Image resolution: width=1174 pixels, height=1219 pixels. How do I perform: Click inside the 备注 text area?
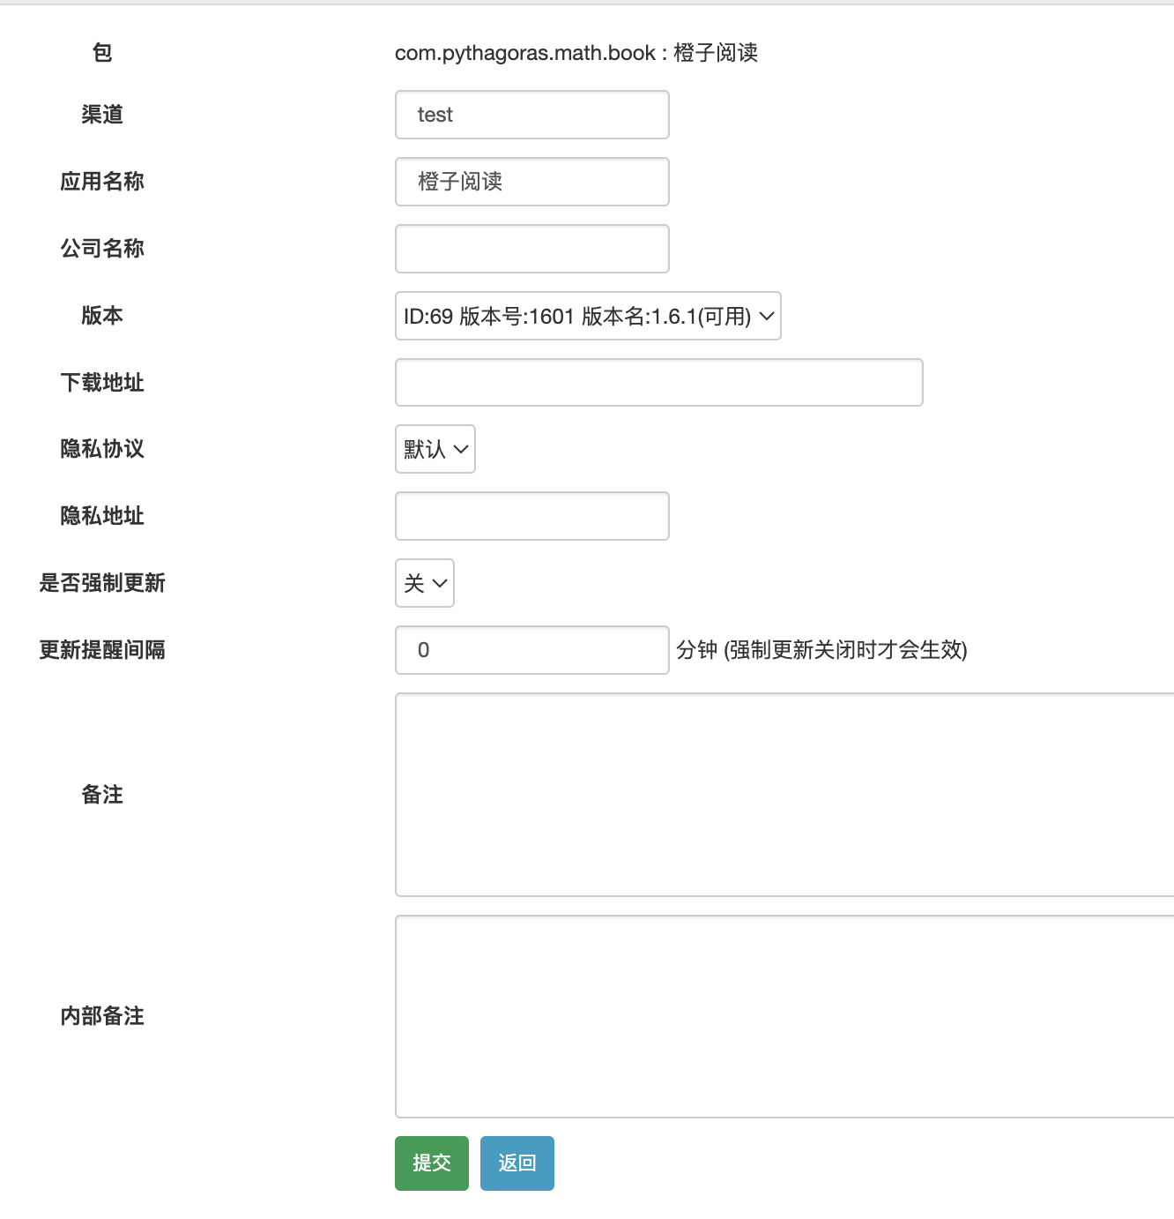(784, 795)
